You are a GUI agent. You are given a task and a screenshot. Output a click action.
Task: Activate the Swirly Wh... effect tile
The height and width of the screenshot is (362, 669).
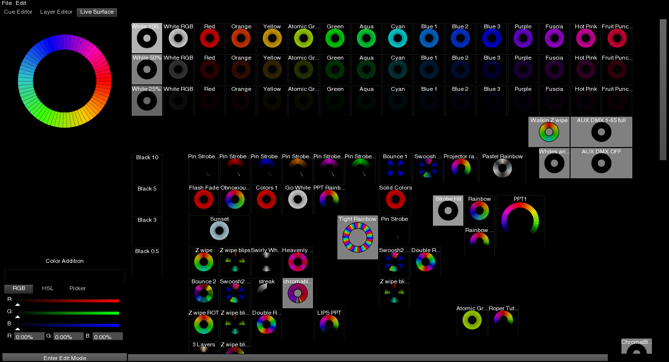266,262
